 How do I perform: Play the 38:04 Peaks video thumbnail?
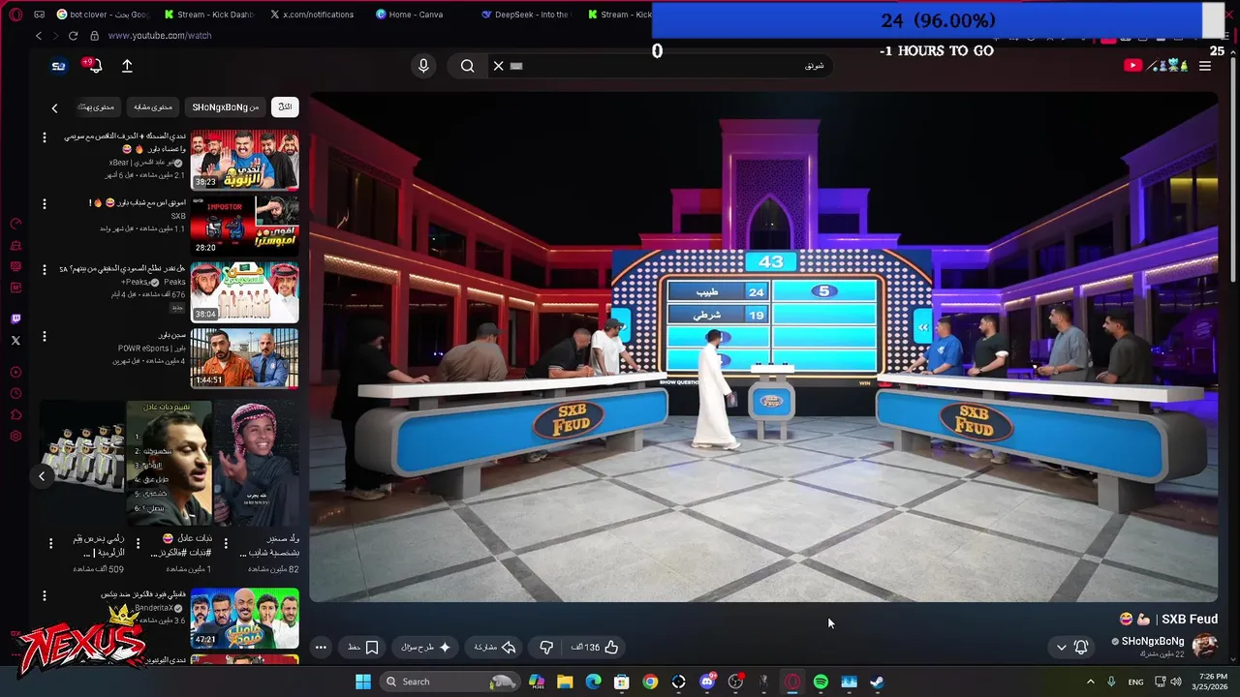click(245, 292)
